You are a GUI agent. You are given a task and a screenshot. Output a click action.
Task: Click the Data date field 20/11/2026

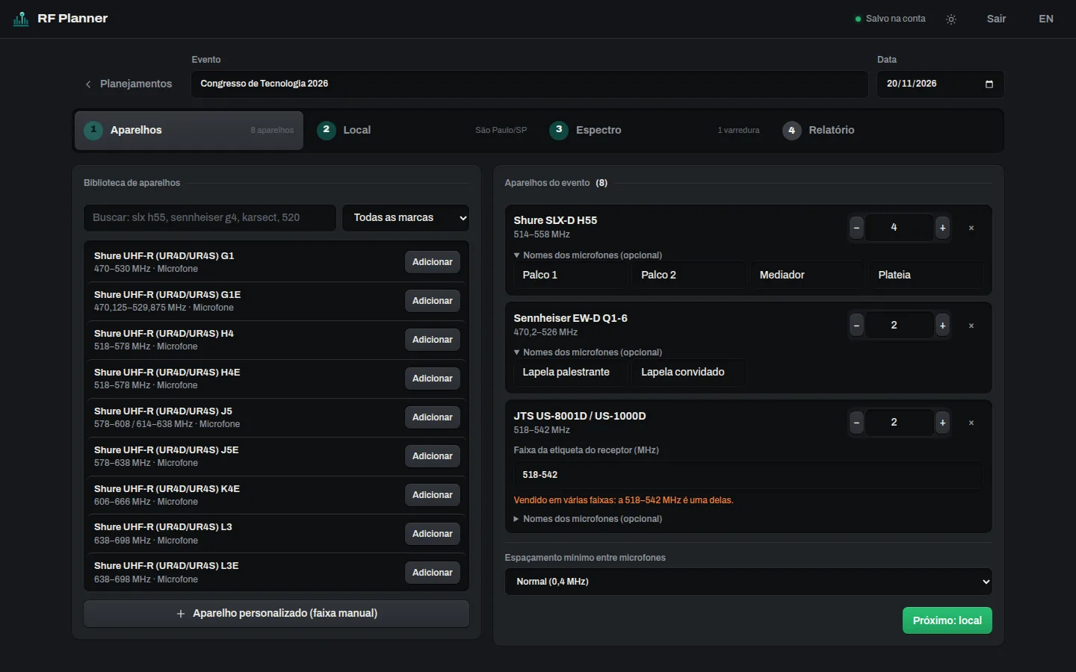940,84
